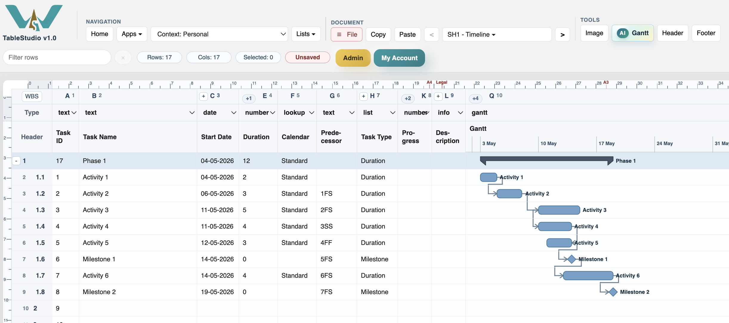The image size is (729, 323).
Task: Click the Home navigation button
Action: [100, 34]
